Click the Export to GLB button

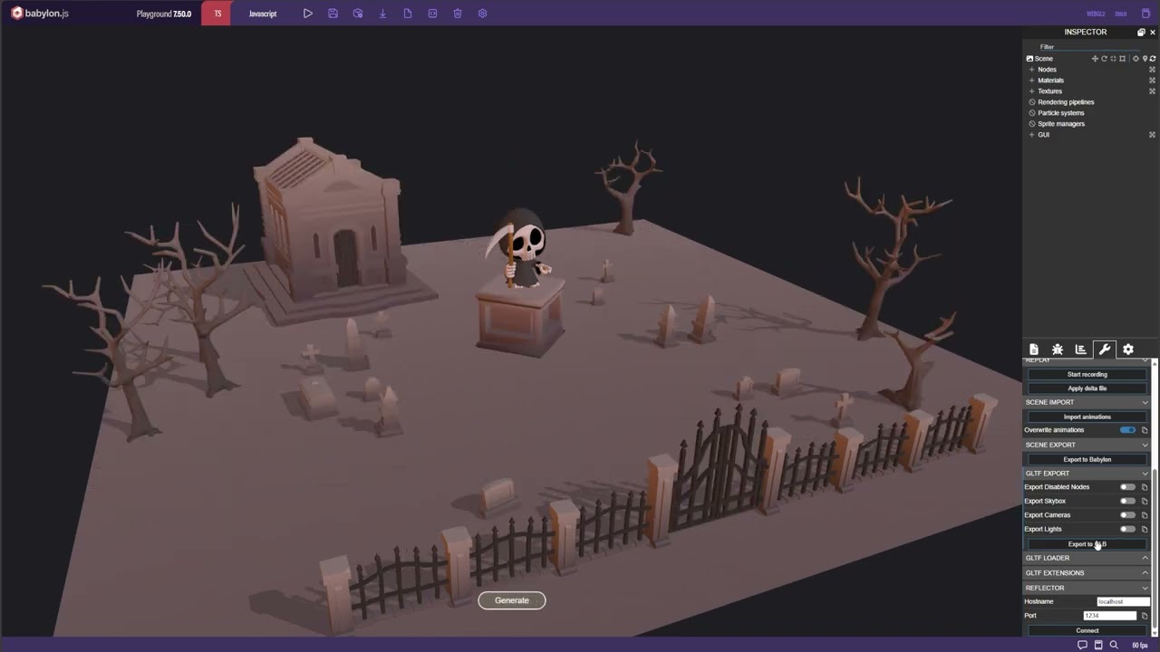tap(1087, 544)
